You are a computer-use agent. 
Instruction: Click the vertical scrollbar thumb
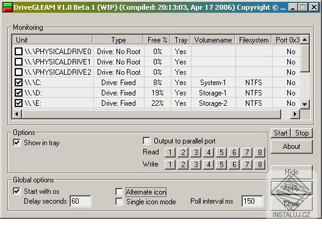pos(305,58)
